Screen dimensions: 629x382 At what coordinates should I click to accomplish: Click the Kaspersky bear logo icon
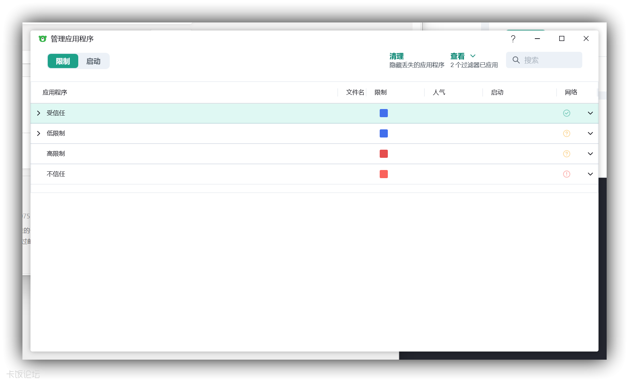42,39
